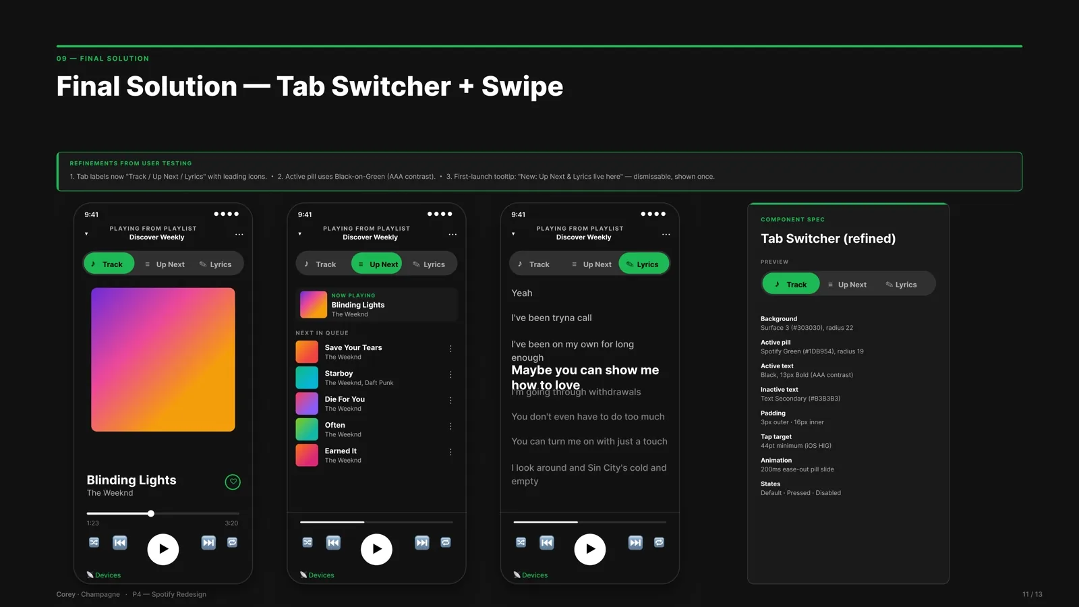Open the large Blinding Lights album artwork
The width and height of the screenshot is (1079, 607).
coord(163,359)
